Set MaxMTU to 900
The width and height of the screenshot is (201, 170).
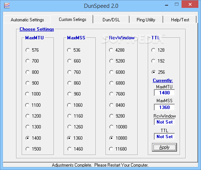click(x=32, y=83)
